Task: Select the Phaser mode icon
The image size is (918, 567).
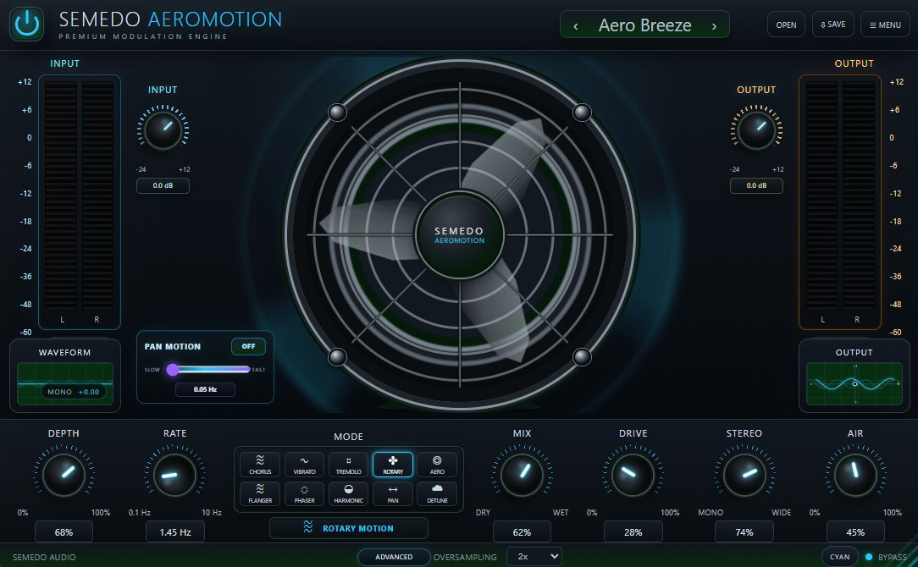Action: [304, 493]
